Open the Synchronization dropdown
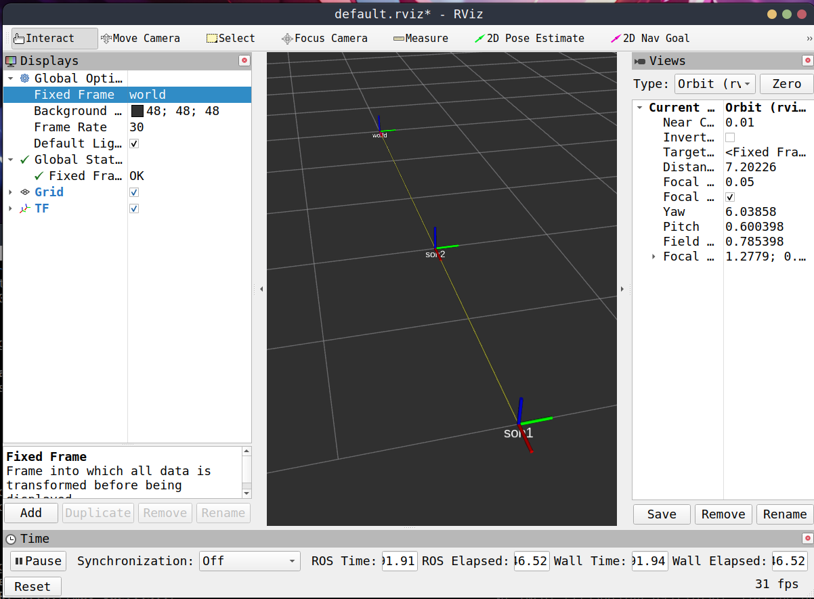Screen dimensions: 814x599 (x=249, y=561)
